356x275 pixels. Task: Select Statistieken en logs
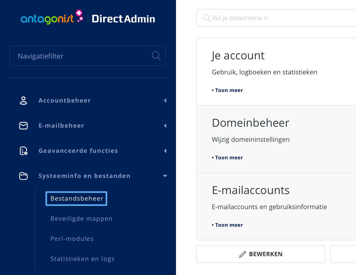[82, 258]
